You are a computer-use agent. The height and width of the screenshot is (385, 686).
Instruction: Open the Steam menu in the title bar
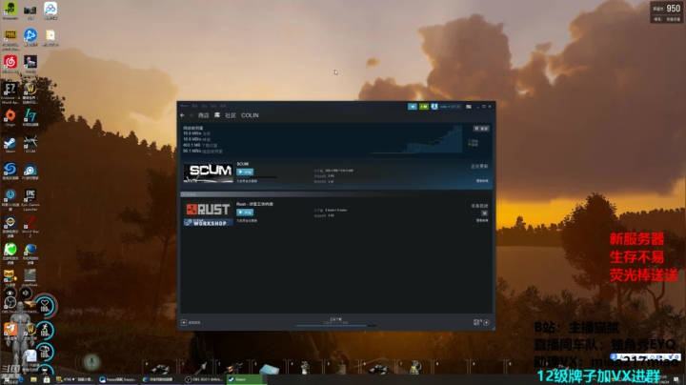tap(184, 106)
